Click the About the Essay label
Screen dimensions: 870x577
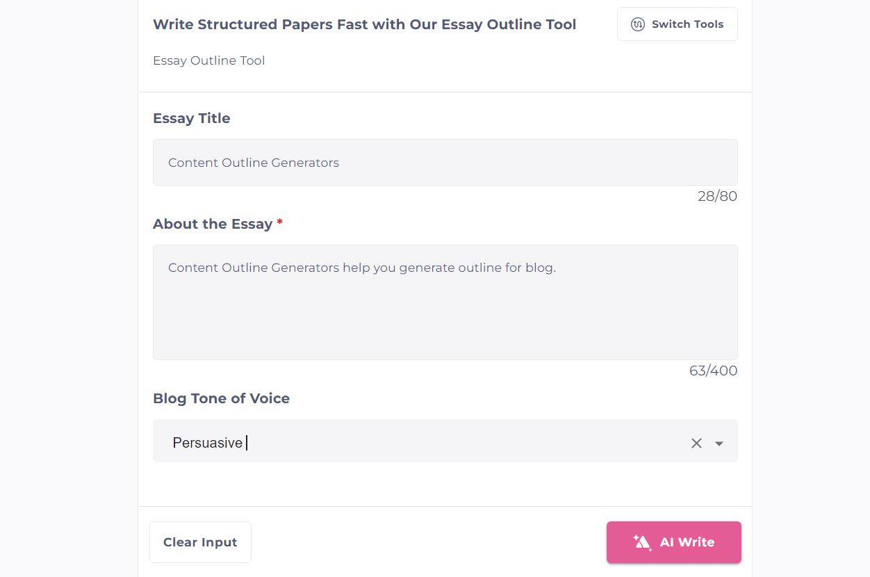(213, 224)
